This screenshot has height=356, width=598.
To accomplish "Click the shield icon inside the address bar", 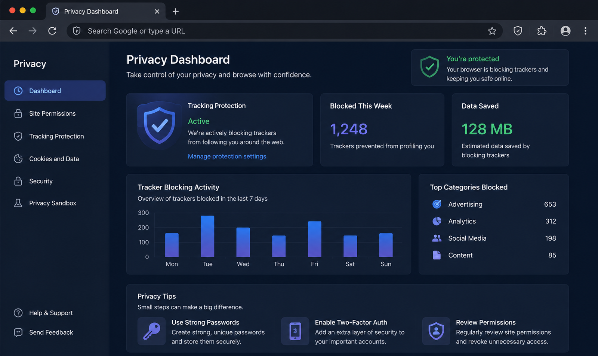I will pos(77,31).
